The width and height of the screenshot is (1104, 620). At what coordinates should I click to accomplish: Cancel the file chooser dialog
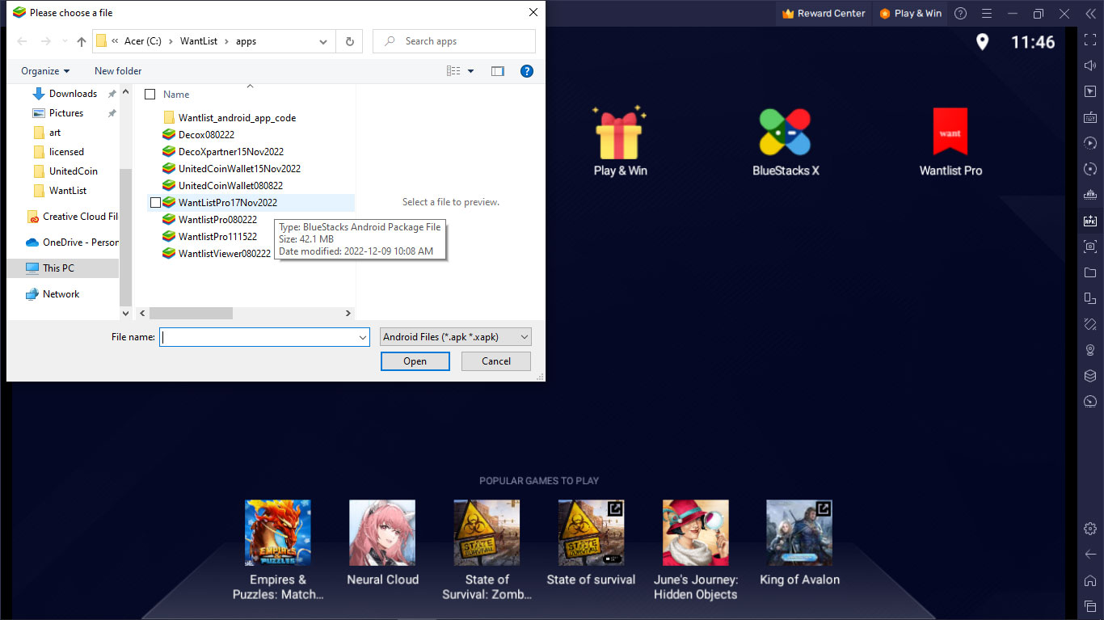pyautogui.click(x=496, y=361)
